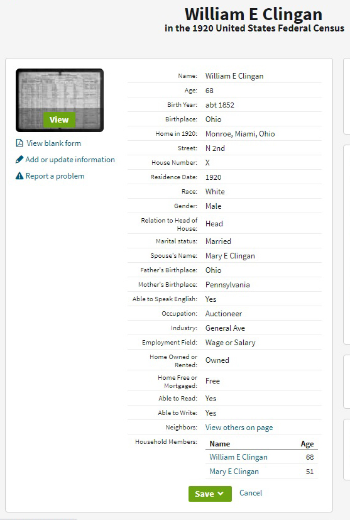Open View others on page link
This screenshot has width=350, height=520.
click(x=239, y=428)
